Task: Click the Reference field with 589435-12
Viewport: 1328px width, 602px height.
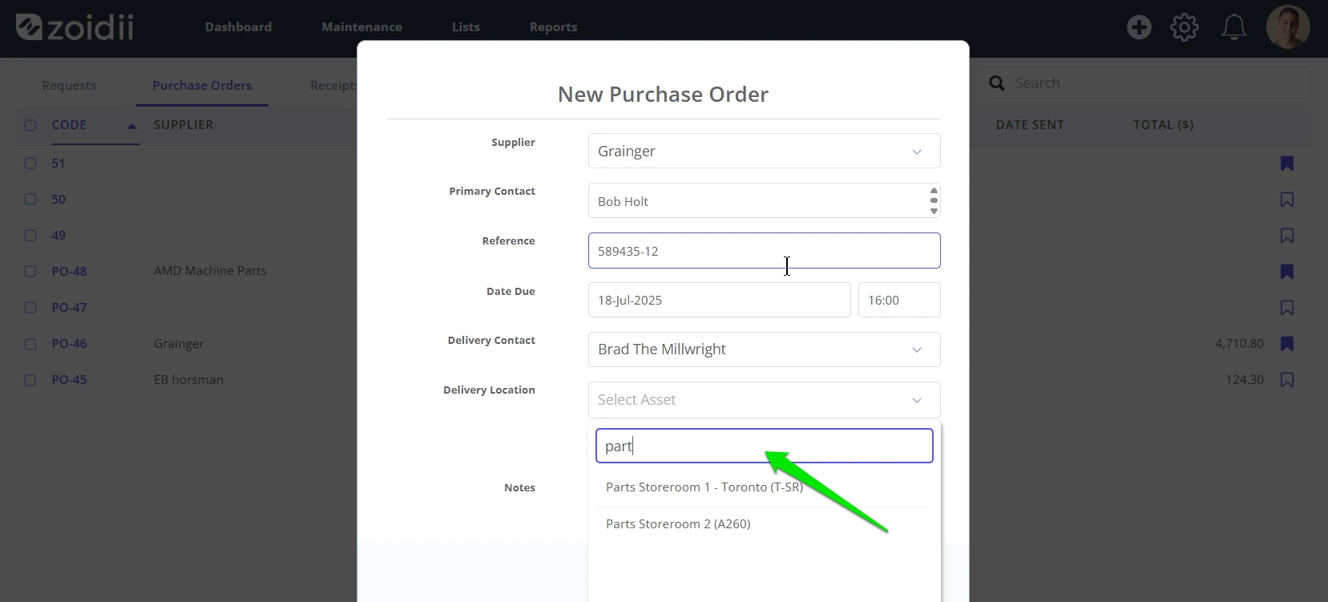Action: coord(764,250)
